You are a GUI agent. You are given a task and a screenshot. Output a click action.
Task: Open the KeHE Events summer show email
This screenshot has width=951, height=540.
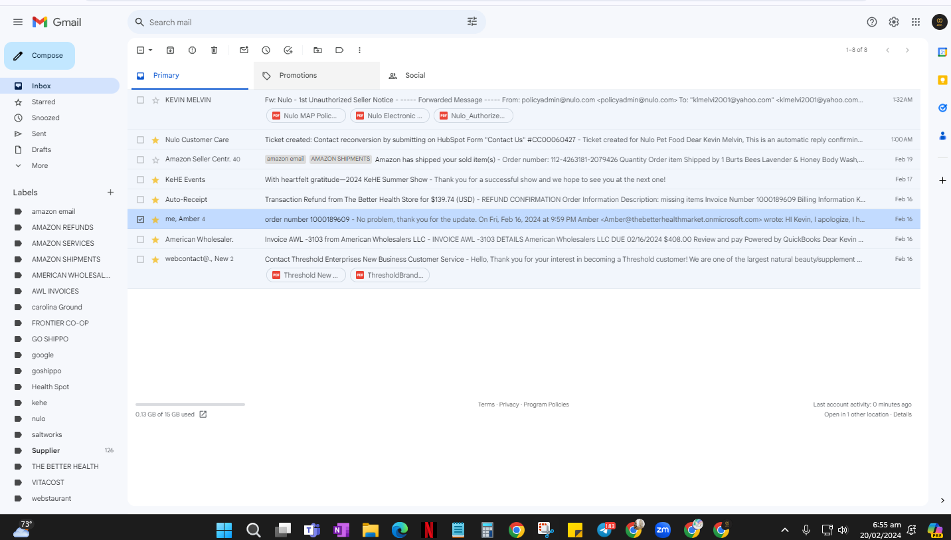(x=524, y=179)
